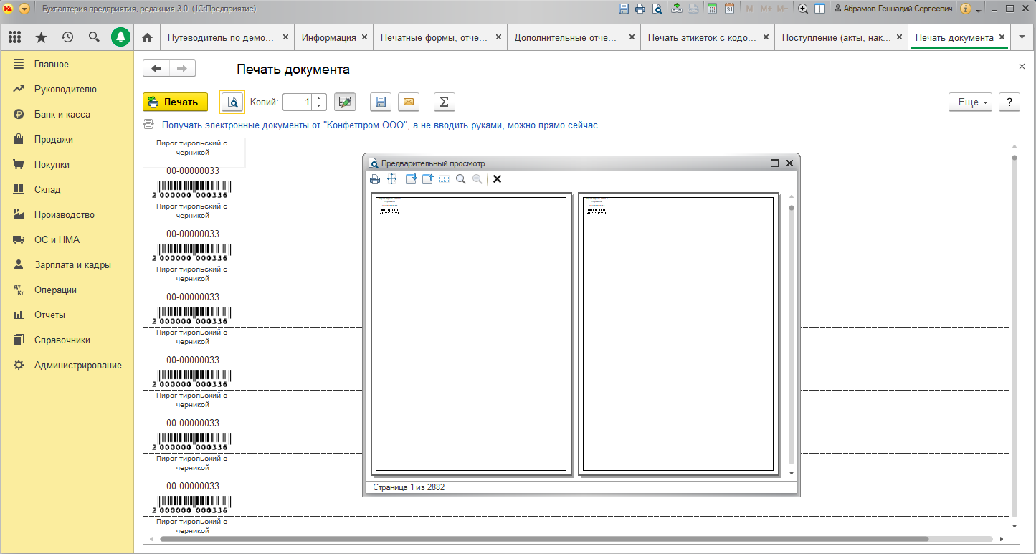Open the global search magnifier
Viewport: 1036px width, 554px height.
[94, 37]
